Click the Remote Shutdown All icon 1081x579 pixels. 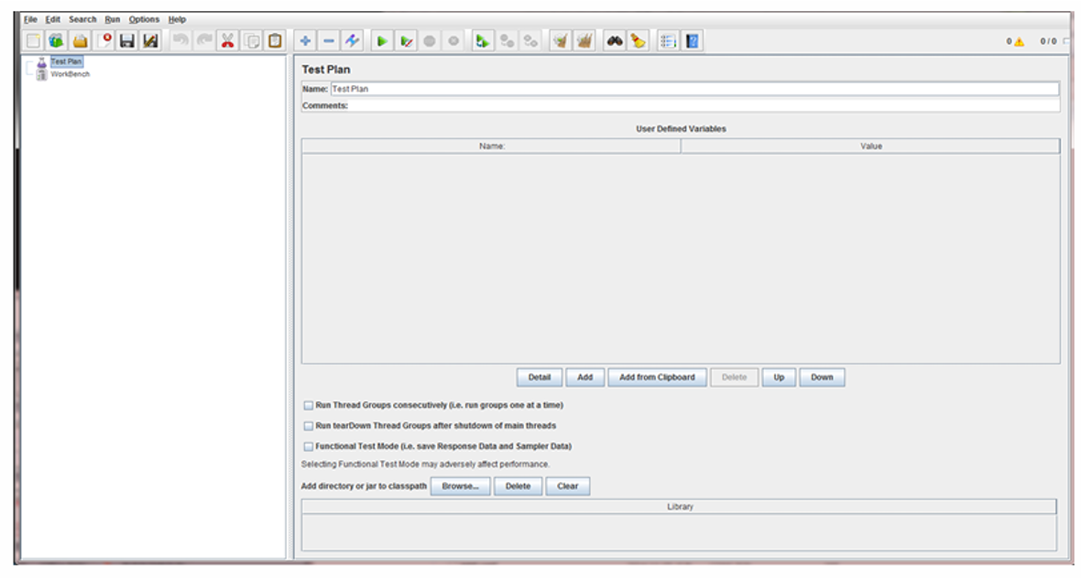click(x=530, y=41)
